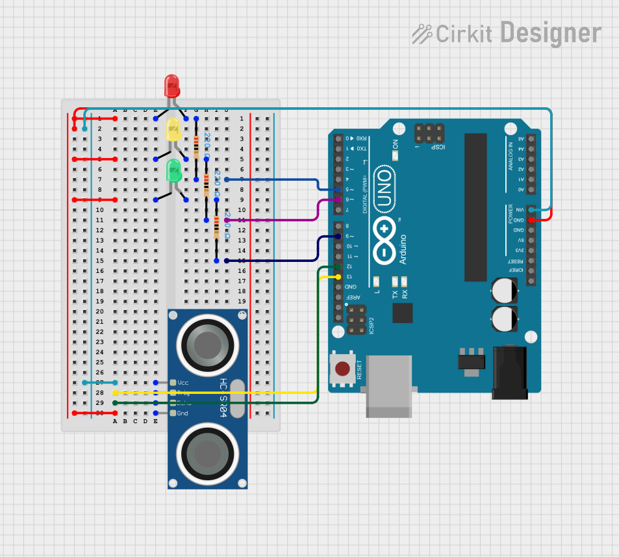Click the small square black chip below RX
The height and width of the screenshot is (557, 619).
403,313
